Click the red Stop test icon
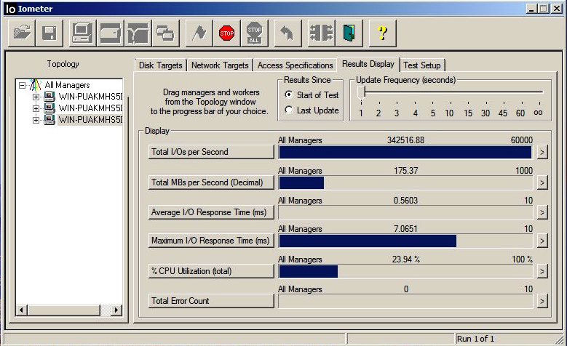This screenshot has height=346, width=567. click(x=226, y=33)
